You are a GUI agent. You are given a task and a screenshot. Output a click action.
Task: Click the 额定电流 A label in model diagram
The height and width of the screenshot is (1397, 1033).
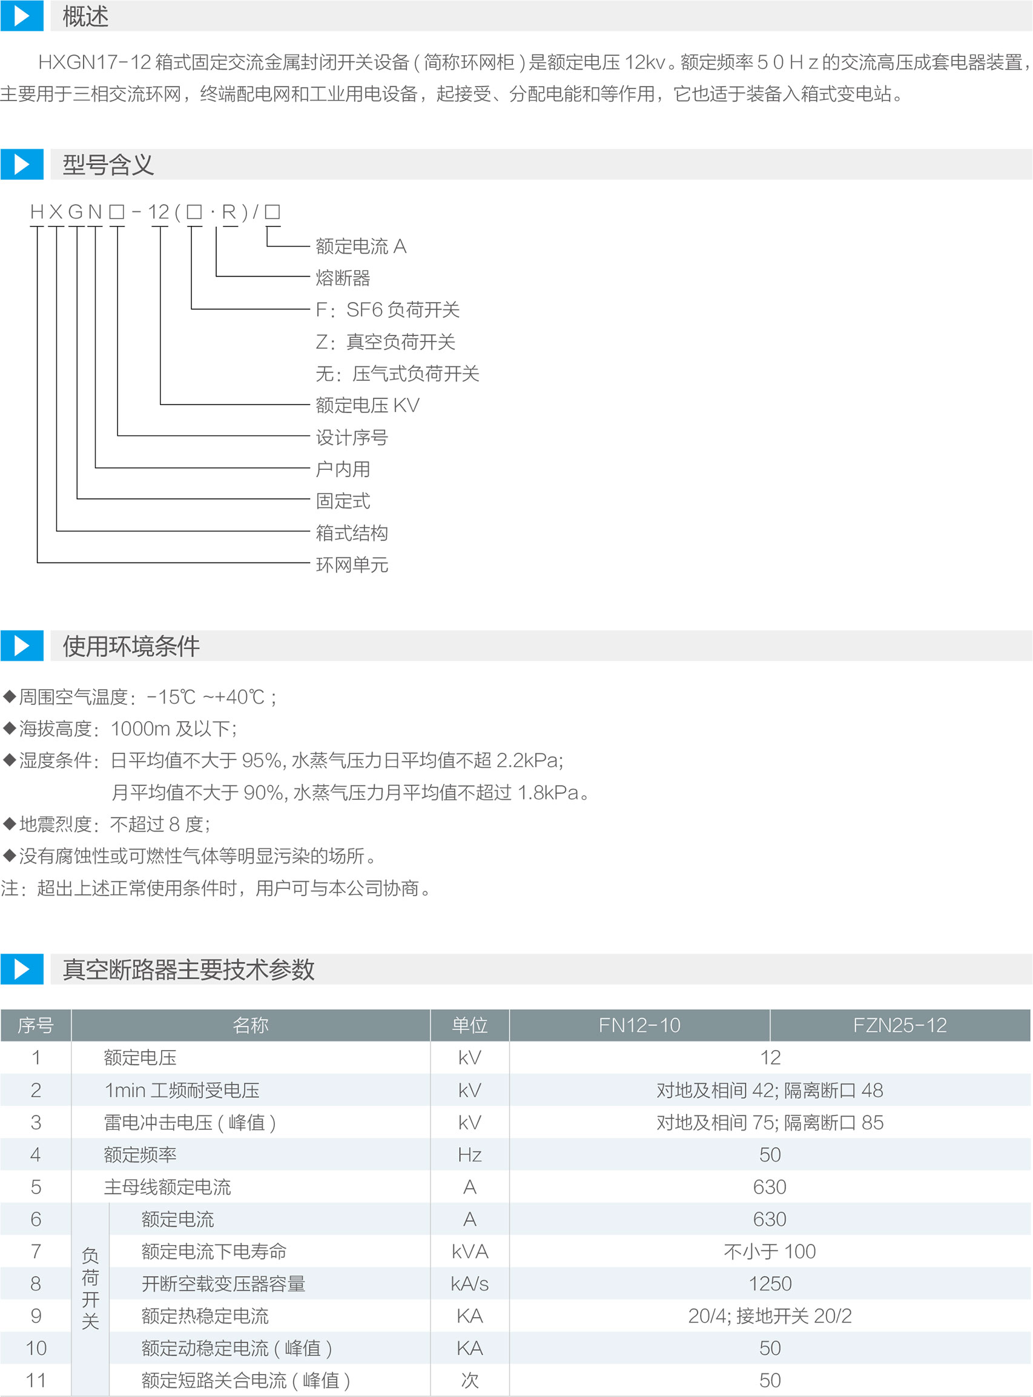(x=361, y=246)
